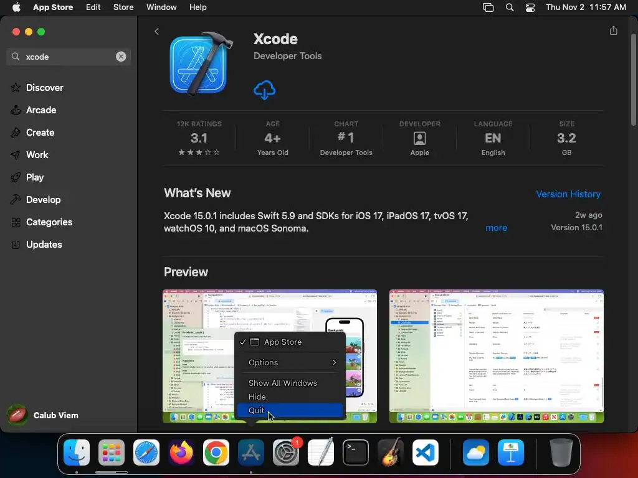
Task: Click the vertical page scrollbar
Action: pyautogui.click(x=633, y=80)
